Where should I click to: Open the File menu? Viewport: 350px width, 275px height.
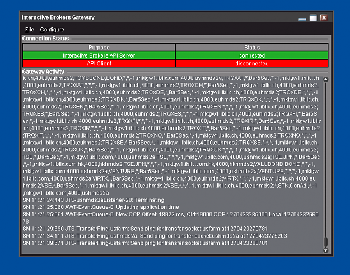(x=29, y=30)
